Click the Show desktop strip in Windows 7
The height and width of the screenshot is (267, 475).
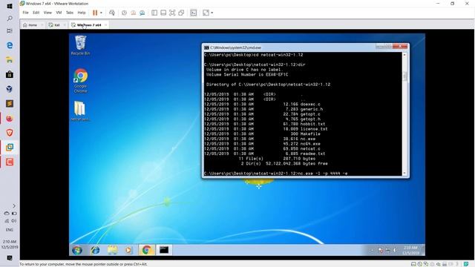(423, 251)
